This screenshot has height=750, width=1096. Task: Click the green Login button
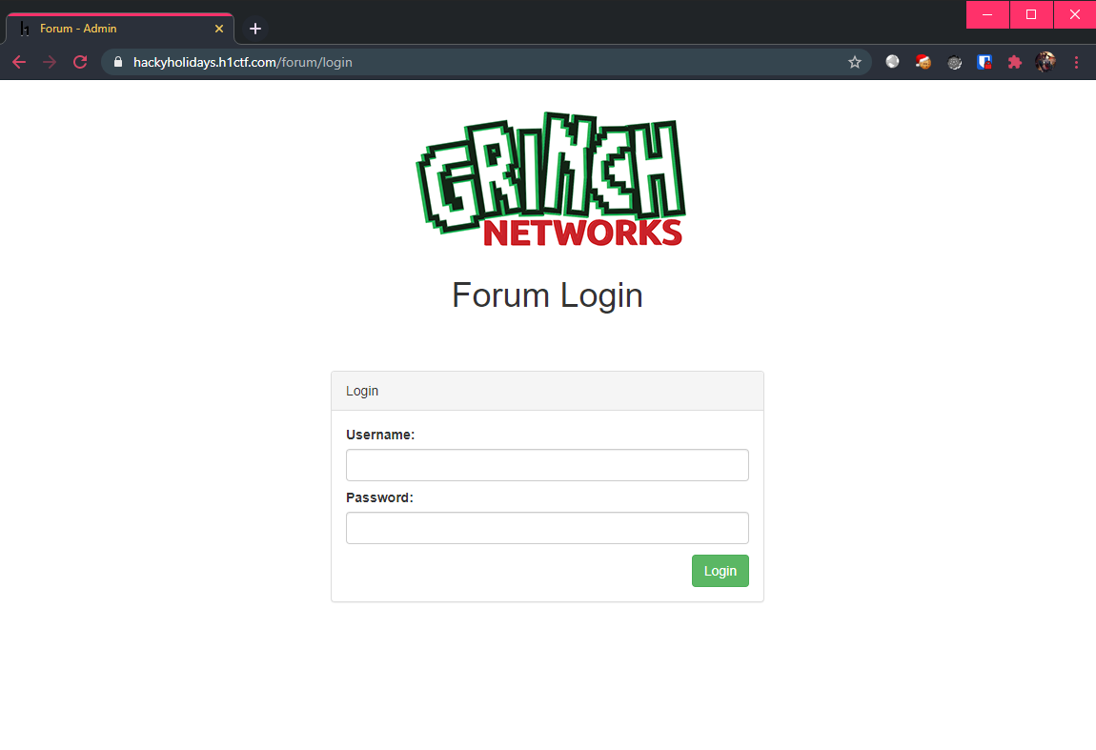(x=720, y=571)
